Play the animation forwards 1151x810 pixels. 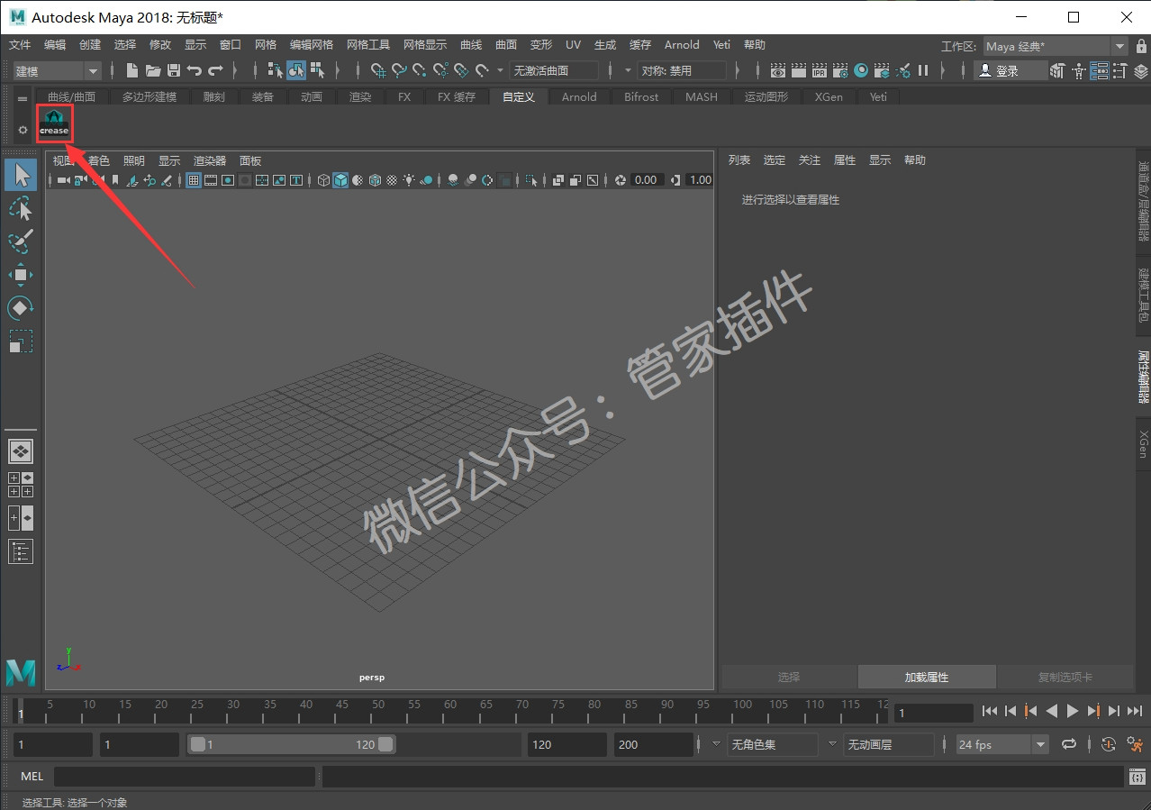click(1073, 712)
